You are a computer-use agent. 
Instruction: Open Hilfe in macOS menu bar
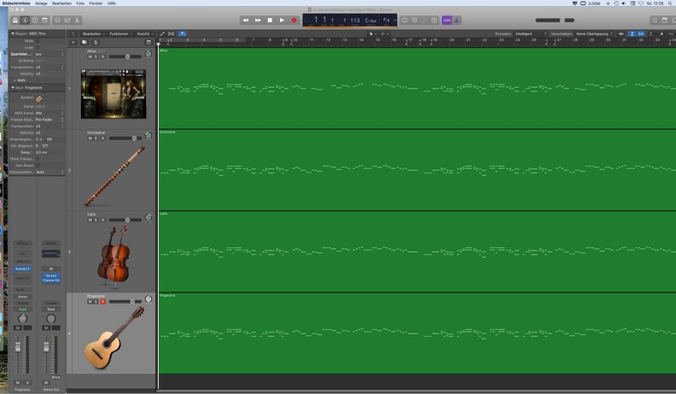point(112,3)
